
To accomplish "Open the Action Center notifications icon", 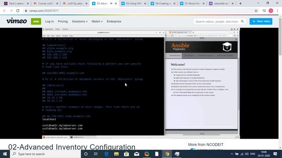I will point(275,154).
